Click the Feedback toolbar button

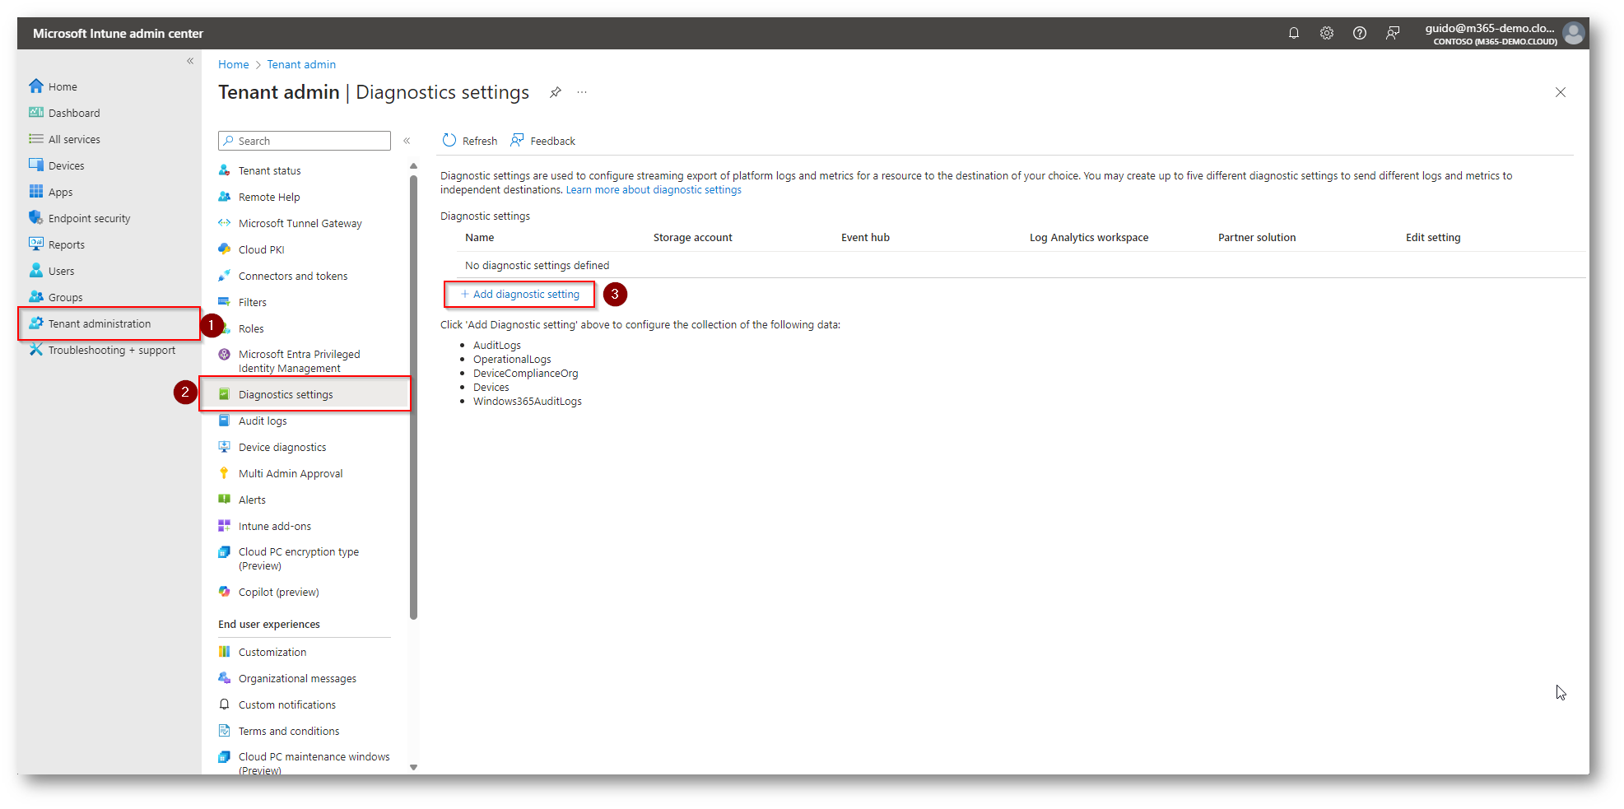pyautogui.click(x=542, y=141)
